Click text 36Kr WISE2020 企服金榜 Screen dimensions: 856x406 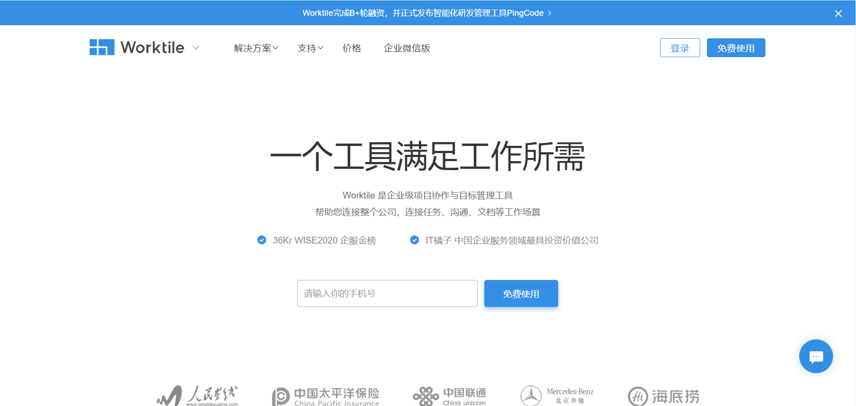(324, 240)
